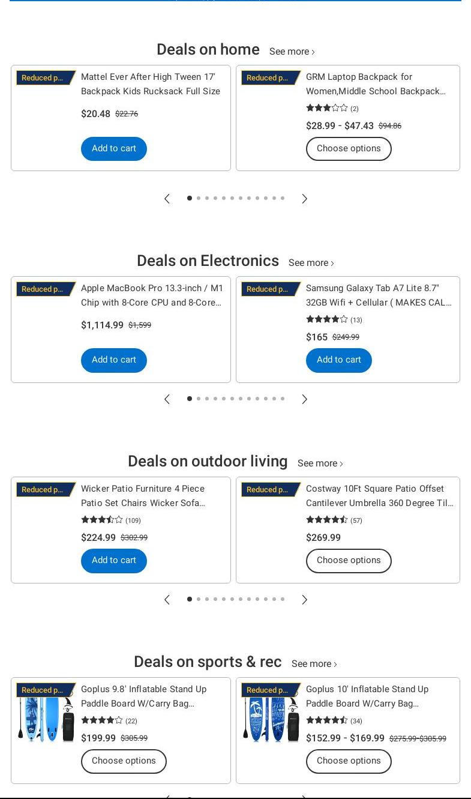Show next Deals on outdoor living items
Screen dimensions: 471x799
[304, 600]
